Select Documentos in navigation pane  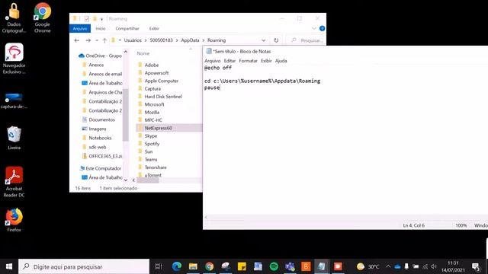tap(98, 119)
